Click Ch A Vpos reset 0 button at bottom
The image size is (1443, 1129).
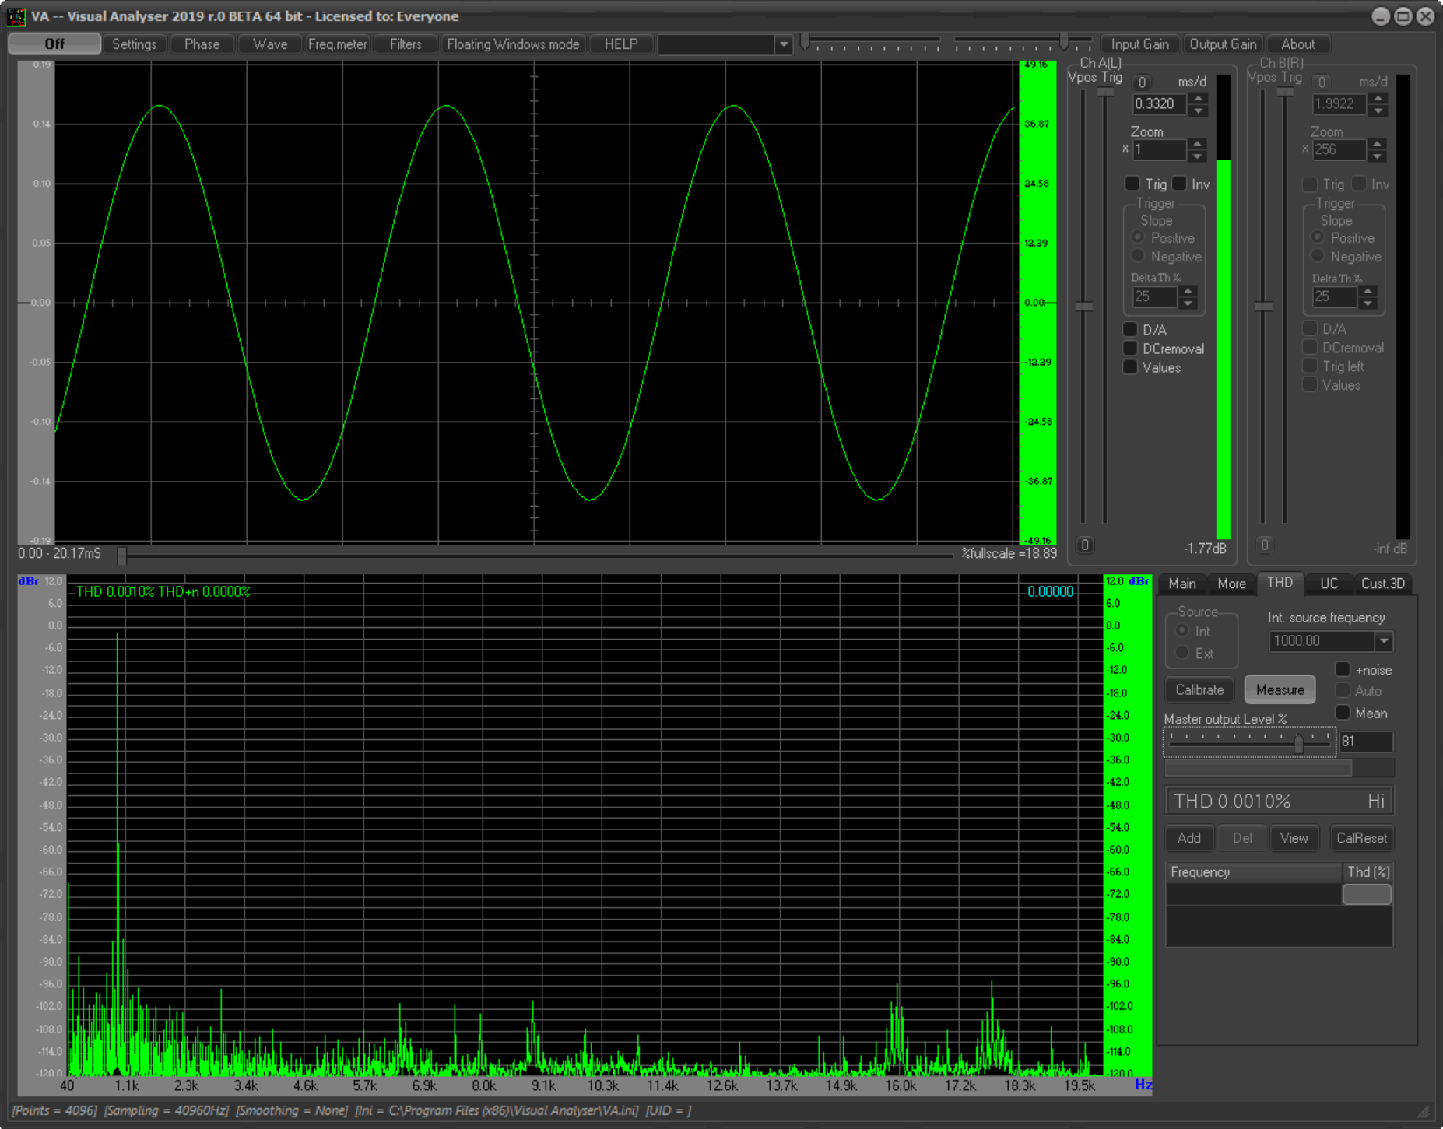tap(1085, 545)
